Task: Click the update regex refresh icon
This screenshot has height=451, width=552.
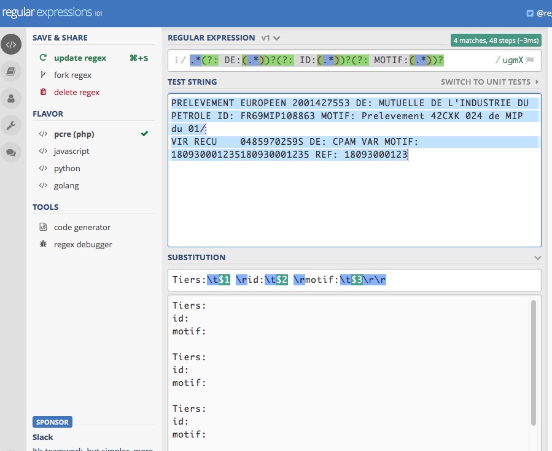Action: click(43, 57)
